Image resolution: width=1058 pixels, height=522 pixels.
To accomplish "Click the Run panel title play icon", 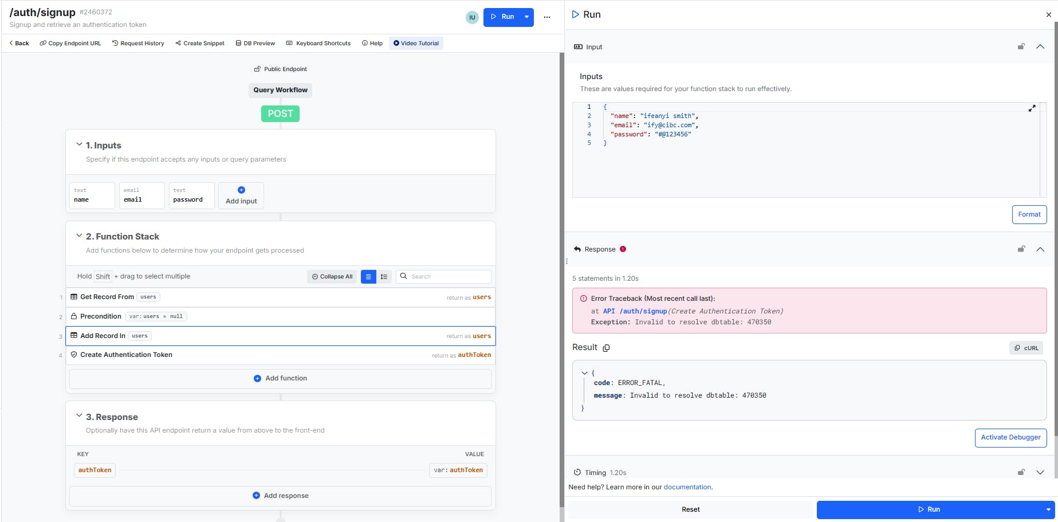I will [x=576, y=15].
